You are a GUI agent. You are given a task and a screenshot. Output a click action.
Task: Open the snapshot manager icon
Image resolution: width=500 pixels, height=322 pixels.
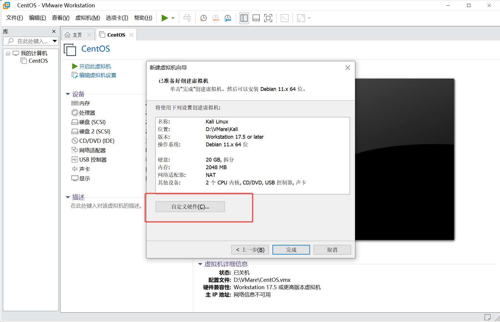coord(228,18)
